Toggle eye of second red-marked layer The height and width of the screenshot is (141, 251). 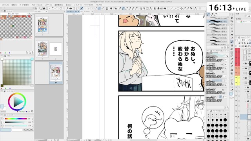click(x=236, y=58)
